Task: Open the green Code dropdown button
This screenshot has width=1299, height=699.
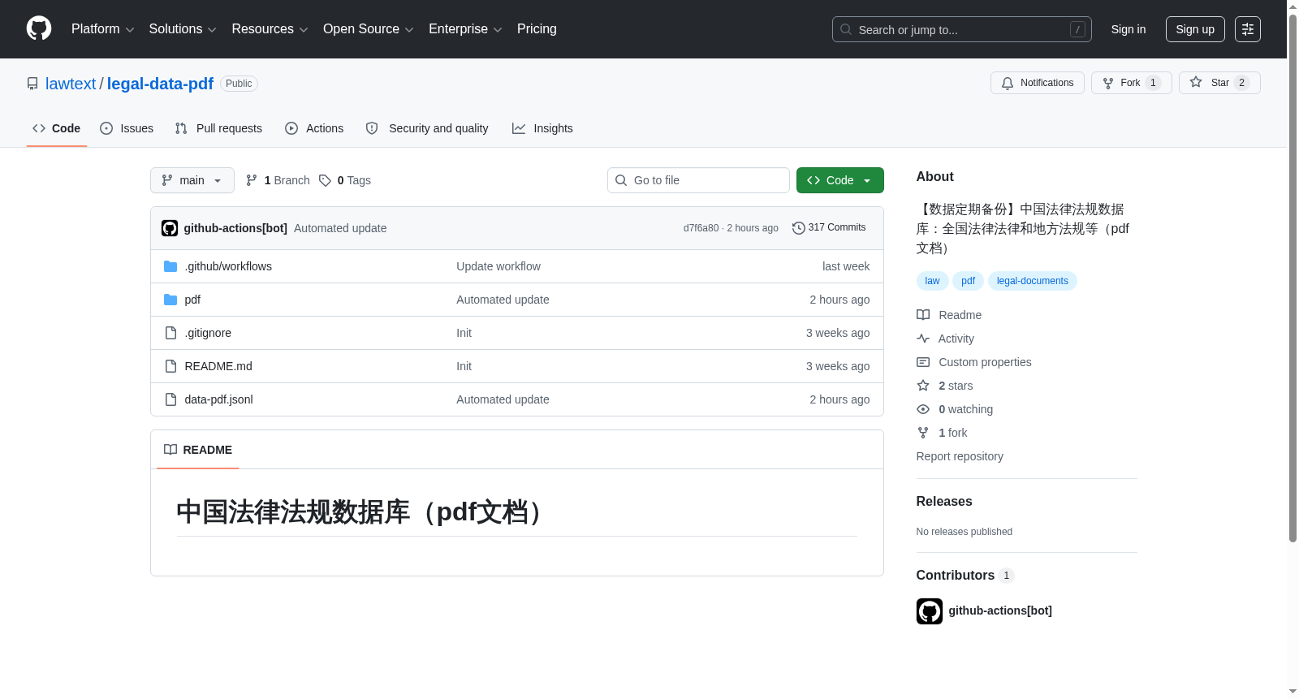Action: coord(840,180)
